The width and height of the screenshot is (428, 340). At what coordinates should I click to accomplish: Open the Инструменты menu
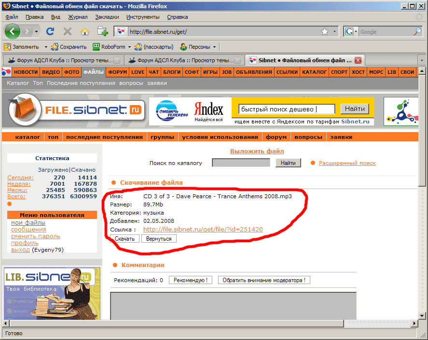[143, 17]
